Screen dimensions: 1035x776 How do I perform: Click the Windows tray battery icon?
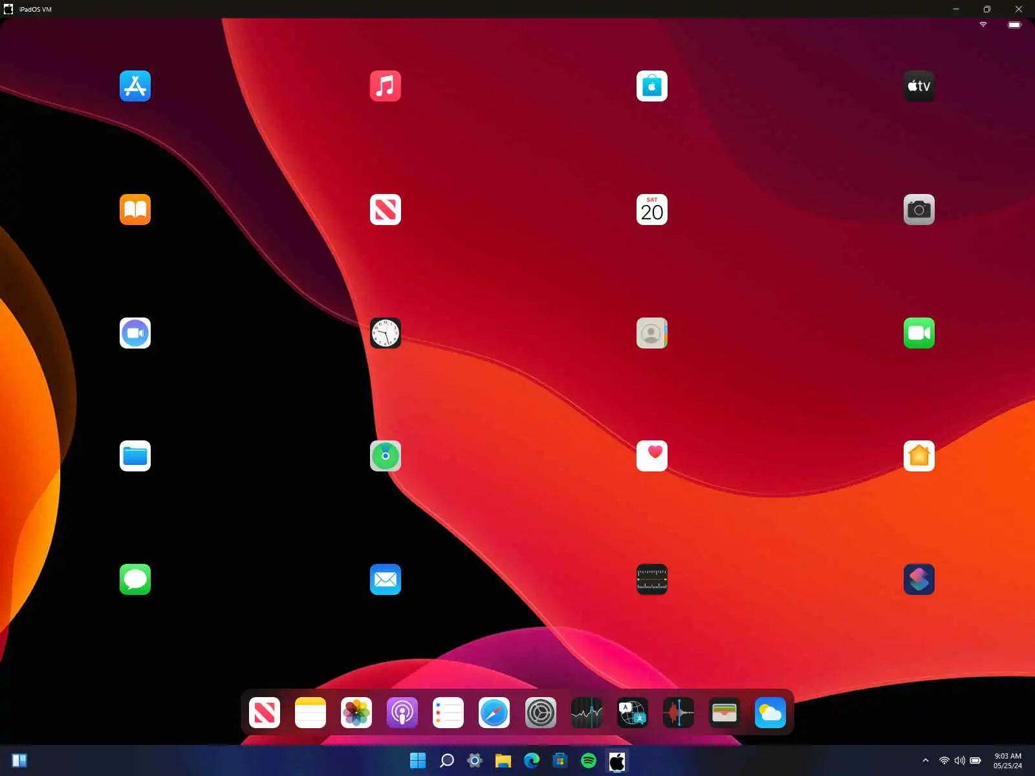coord(975,760)
